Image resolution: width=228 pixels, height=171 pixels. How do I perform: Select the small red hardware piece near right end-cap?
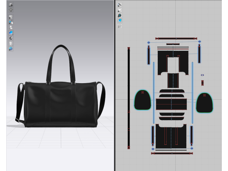click(202, 83)
